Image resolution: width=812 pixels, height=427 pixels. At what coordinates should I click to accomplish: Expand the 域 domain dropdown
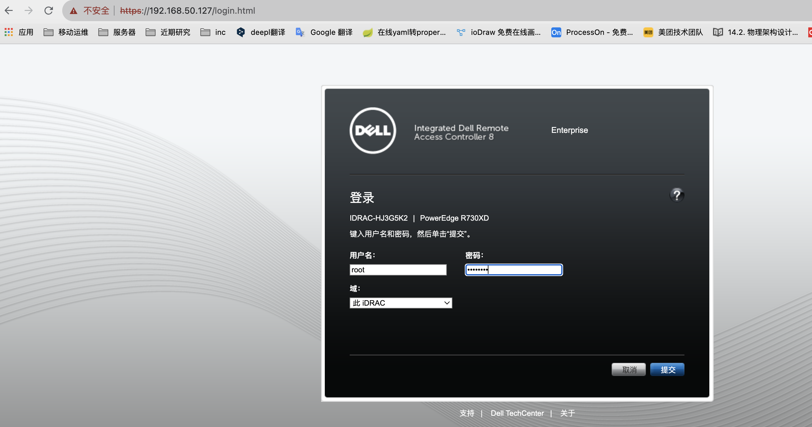[401, 303]
